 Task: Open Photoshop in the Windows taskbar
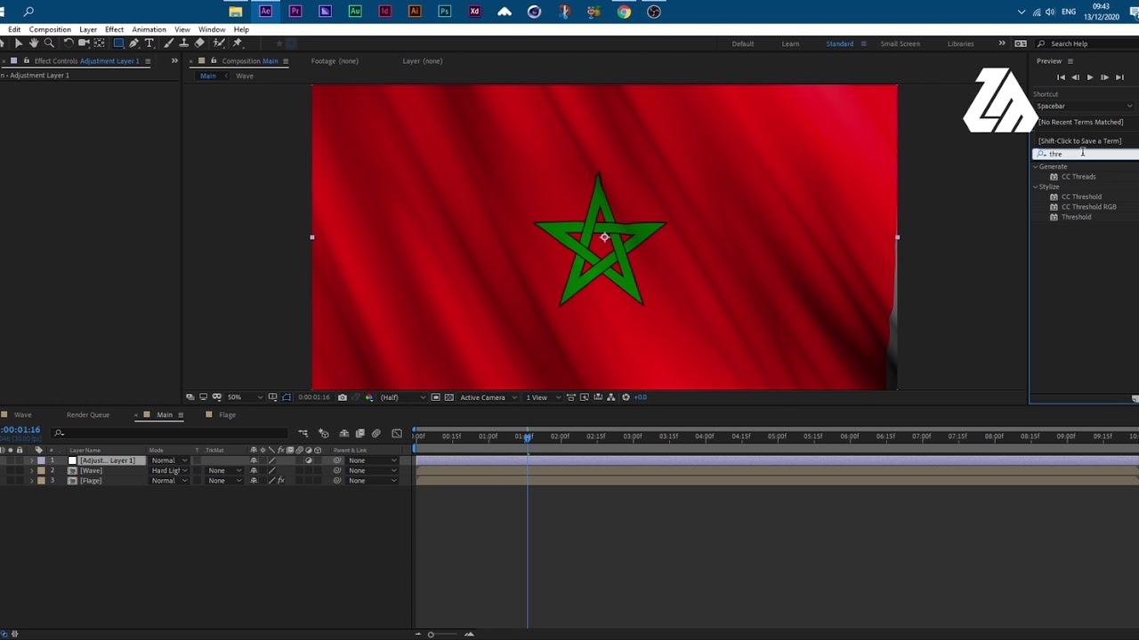[x=444, y=12]
